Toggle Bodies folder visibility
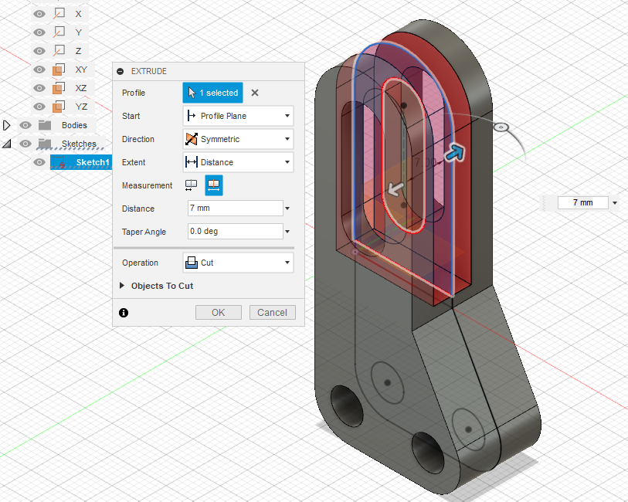 [25, 125]
